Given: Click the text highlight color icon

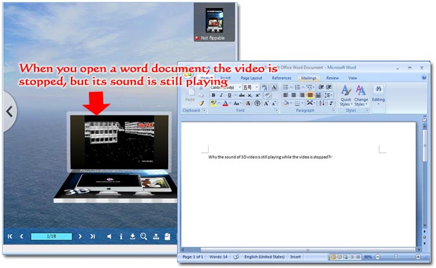Looking at the screenshot, I should click(213, 103).
